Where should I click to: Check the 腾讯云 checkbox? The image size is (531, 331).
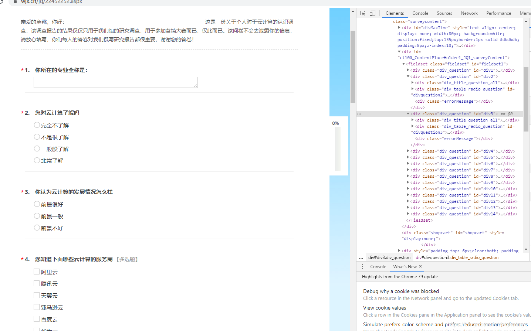pyautogui.click(x=37, y=283)
